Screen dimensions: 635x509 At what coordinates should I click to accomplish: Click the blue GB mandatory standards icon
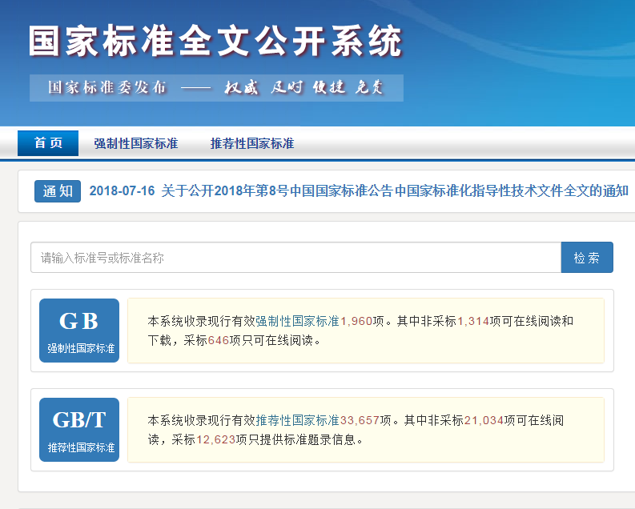click(x=79, y=331)
